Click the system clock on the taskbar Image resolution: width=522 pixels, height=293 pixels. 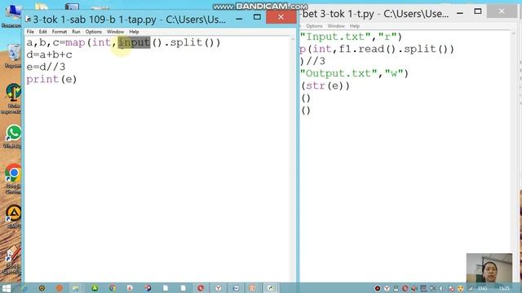coord(504,288)
